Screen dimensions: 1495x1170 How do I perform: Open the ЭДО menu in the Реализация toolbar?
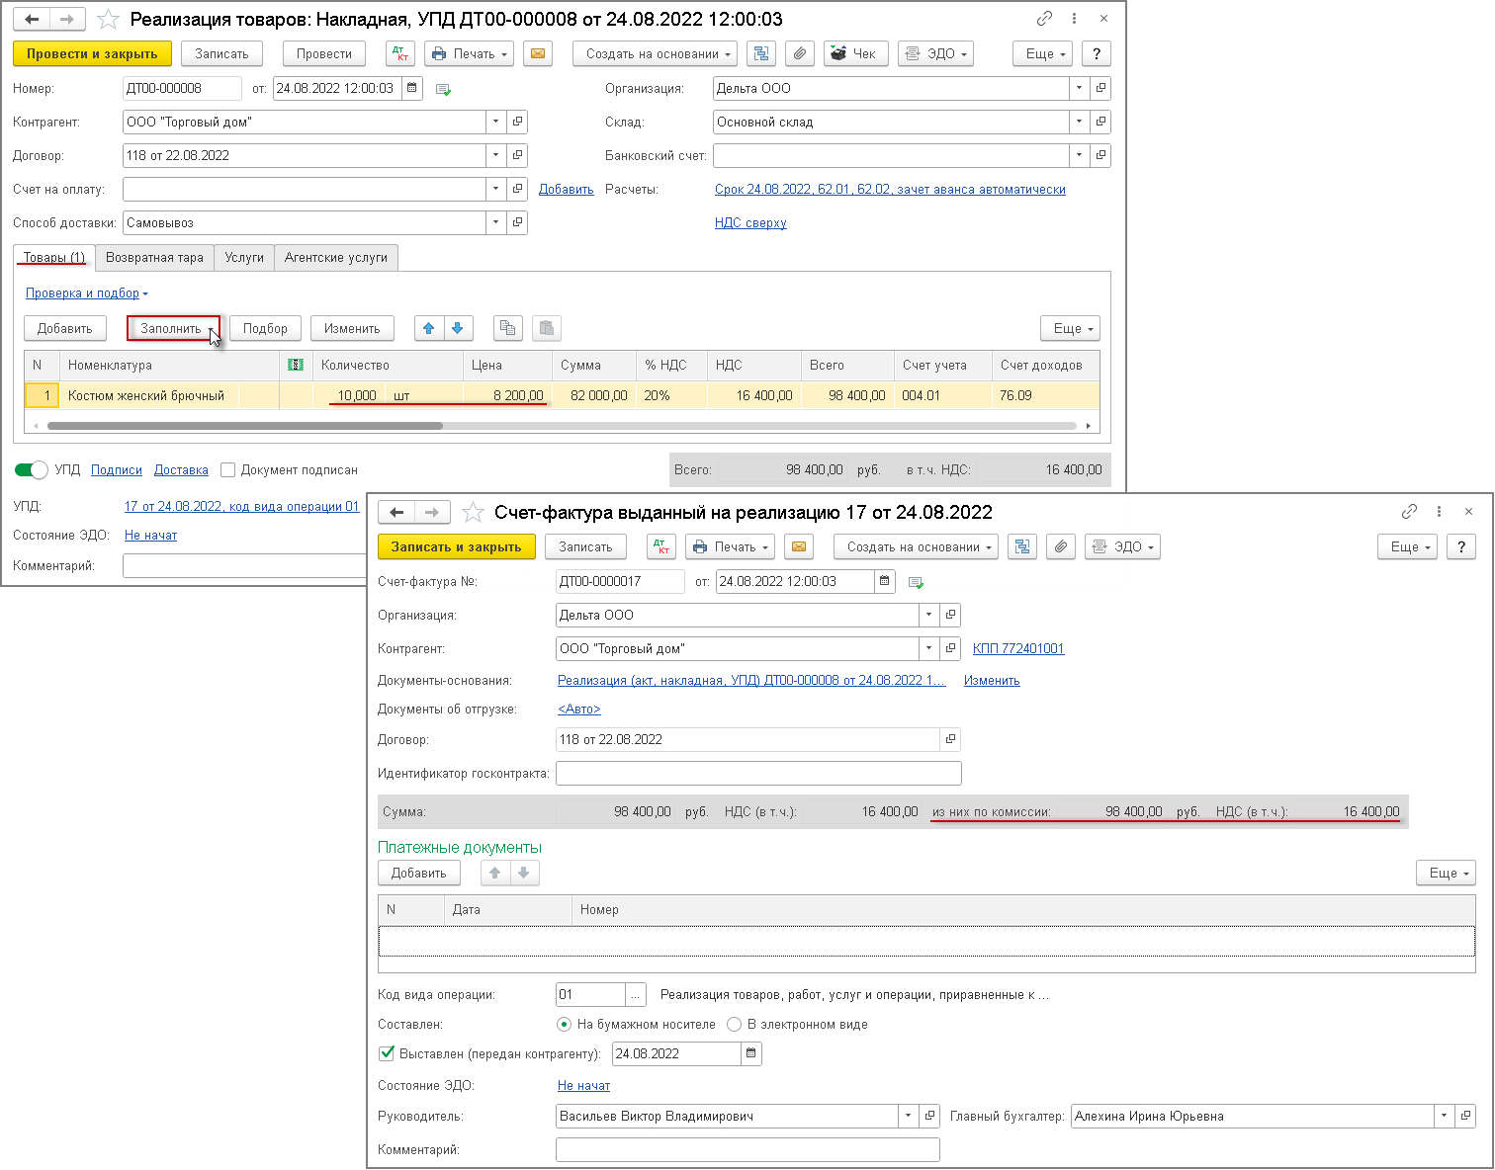coord(935,53)
